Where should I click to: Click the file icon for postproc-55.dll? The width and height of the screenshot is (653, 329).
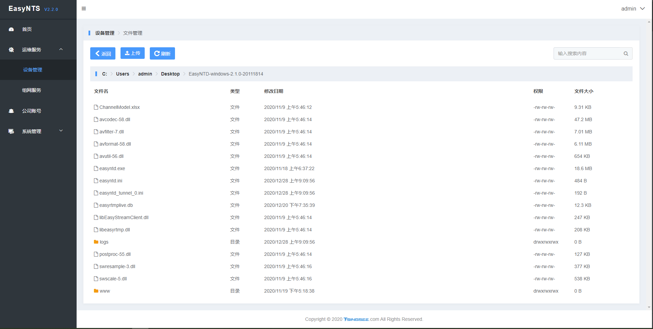[x=96, y=254]
